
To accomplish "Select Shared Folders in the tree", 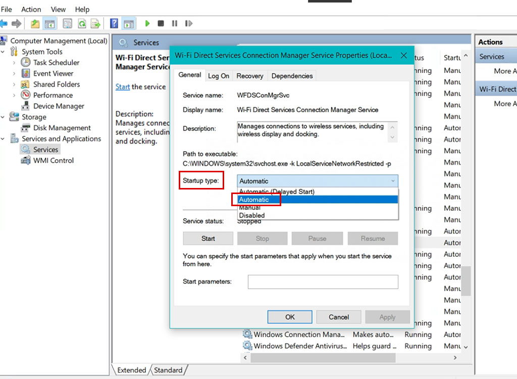I will [57, 84].
